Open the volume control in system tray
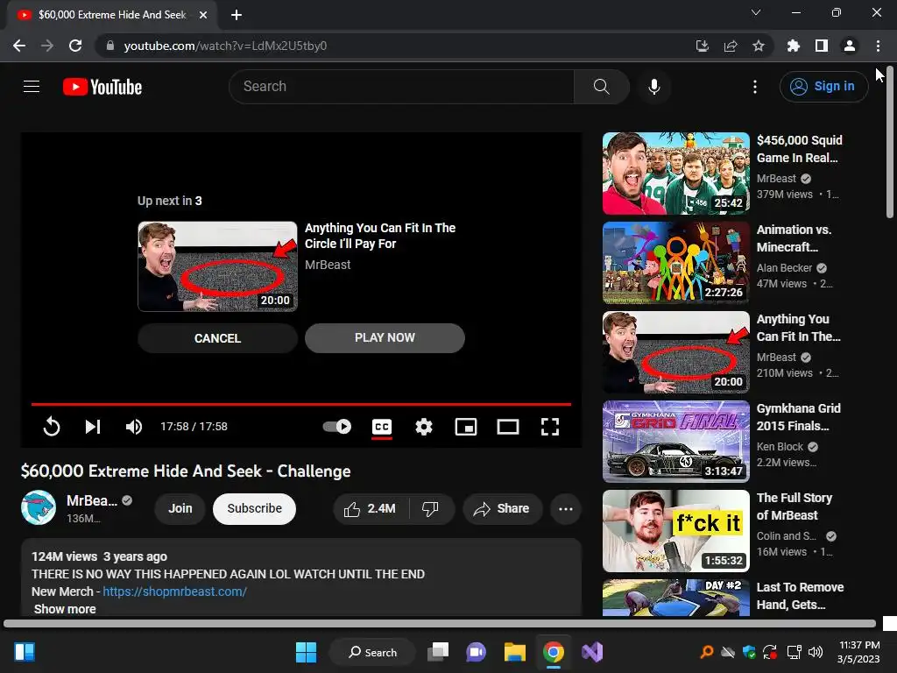 pos(816,652)
